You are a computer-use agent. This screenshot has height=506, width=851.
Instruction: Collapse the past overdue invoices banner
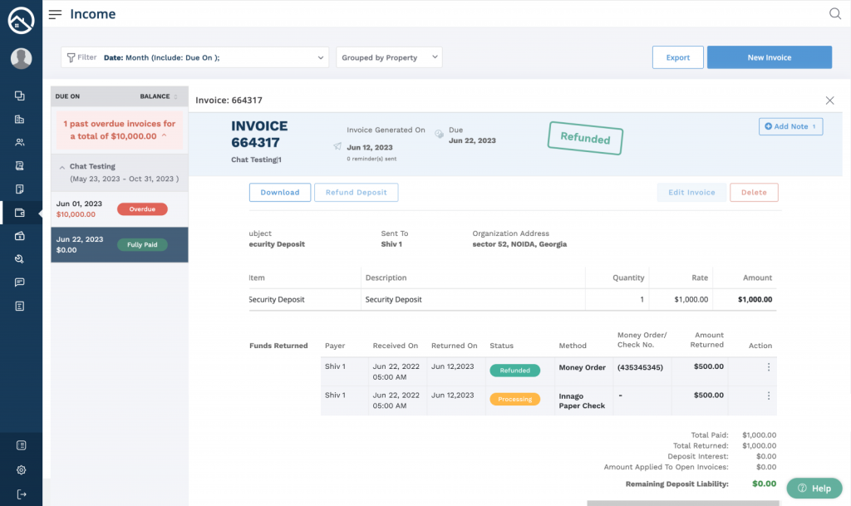[x=164, y=135]
